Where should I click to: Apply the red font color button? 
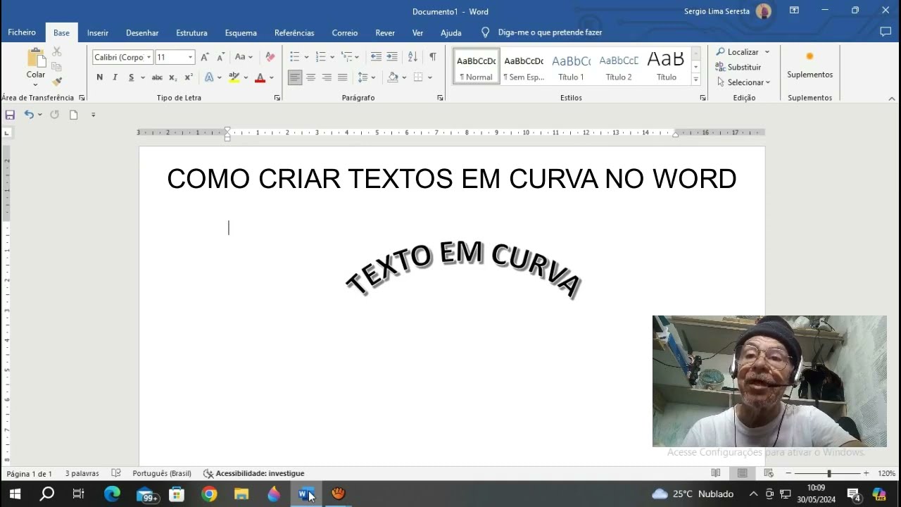(x=260, y=77)
